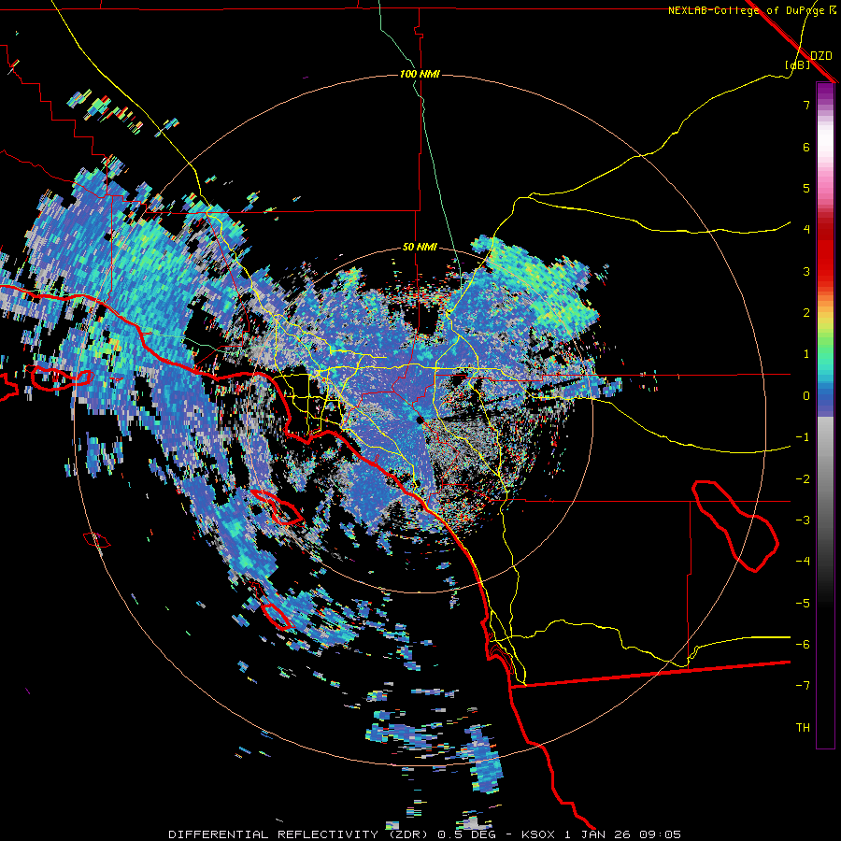Click the 50 NMI range ring label
The height and width of the screenshot is (841, 841).
coord(420,247)
